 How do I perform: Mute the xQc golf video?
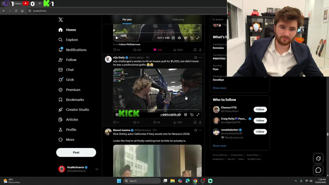pyautogui.click(x=179, y=115)
